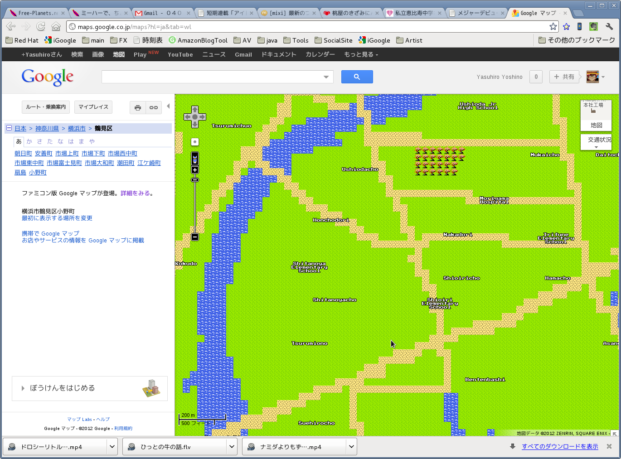Open 携帯で Google マップ link
Image resolution: width=621 pixels, height=459 pixels.
50,233
